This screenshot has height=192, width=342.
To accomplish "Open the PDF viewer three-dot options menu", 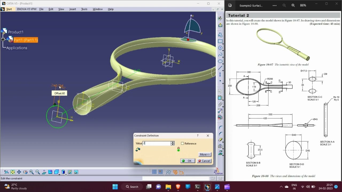I will tap(275, 5).
